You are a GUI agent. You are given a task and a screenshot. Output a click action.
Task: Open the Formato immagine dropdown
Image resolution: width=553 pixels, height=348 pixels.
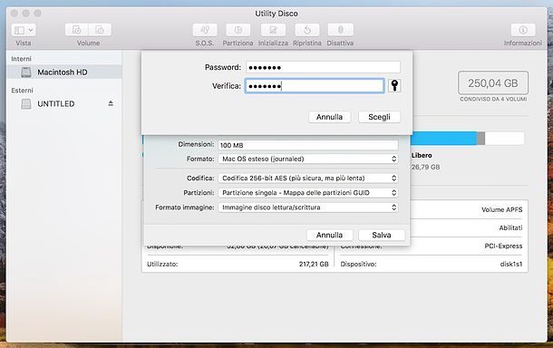tap(308, 208)
